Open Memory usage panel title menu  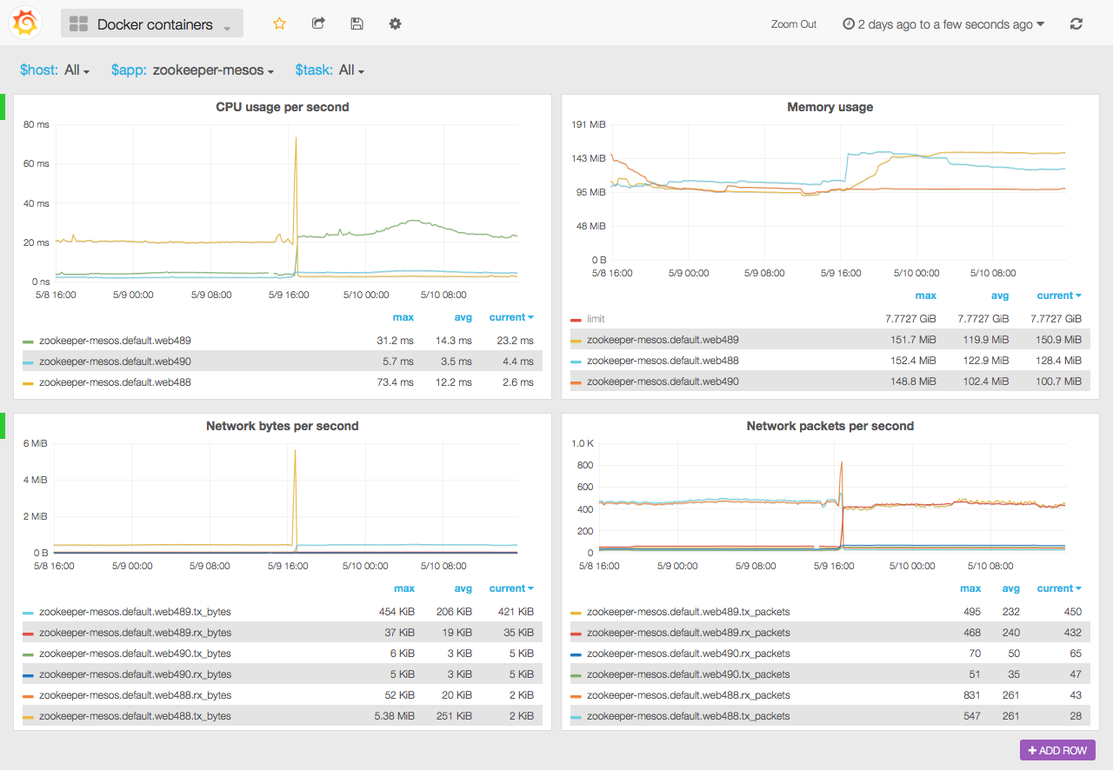pyautogui.click(x=830, y=107)
